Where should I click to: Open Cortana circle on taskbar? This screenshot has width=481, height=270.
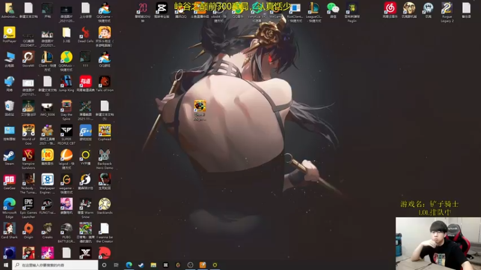coord(104,265)
